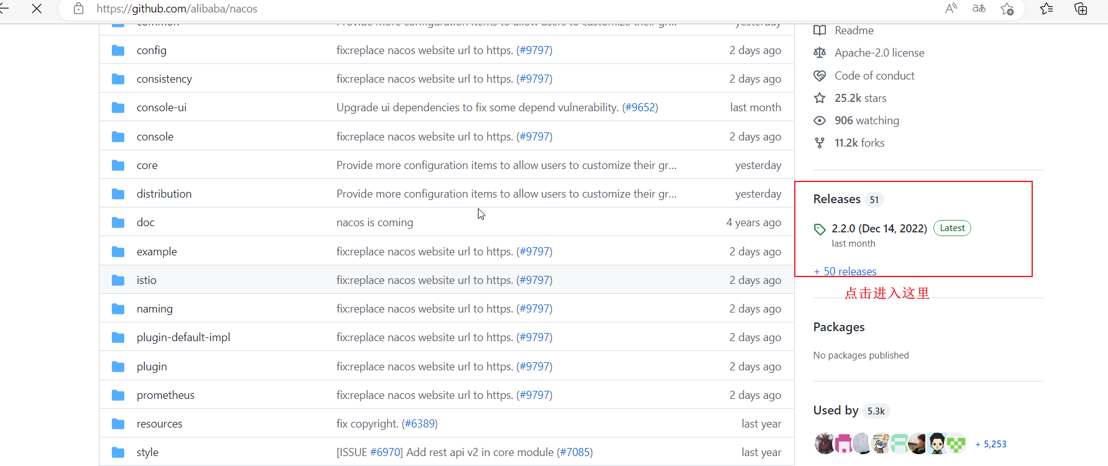Click the resources folder icon
The width and height of the screenshot is (1108, 466).
pyautogui.click(x=118, y=424)
